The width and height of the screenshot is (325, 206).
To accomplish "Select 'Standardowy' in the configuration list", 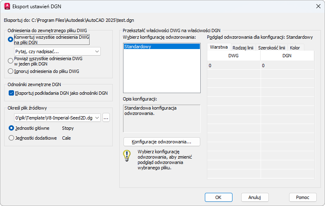I will pyautogui.click(x=138, y=47).
